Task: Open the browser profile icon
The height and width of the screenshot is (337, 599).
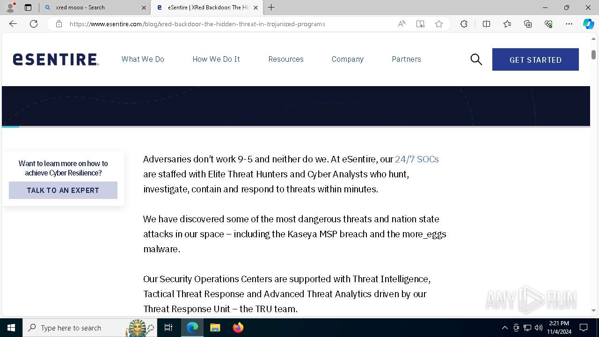Action: [10, 7]
